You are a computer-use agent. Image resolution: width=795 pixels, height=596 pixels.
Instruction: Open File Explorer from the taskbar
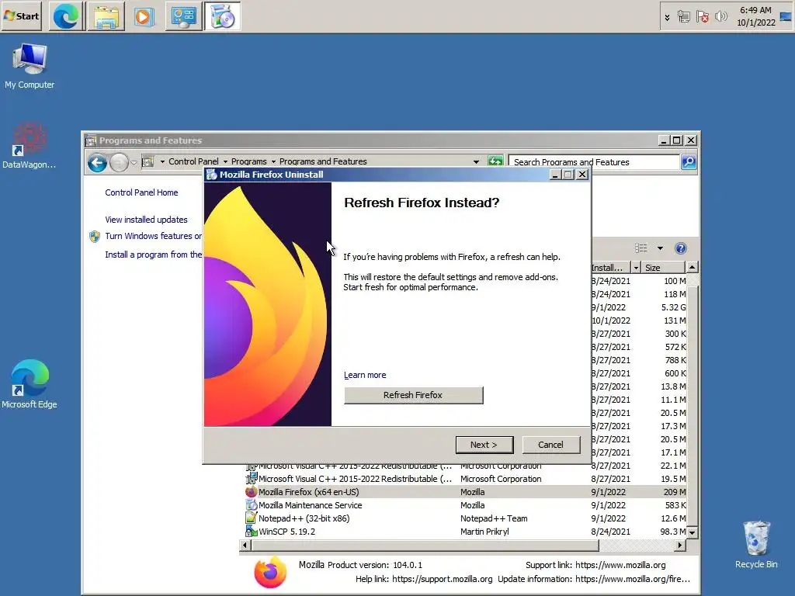(x=106, y=17)
